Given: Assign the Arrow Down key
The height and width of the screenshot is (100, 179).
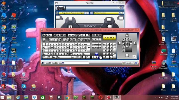Looking at the screenshot, I should 97,57.
